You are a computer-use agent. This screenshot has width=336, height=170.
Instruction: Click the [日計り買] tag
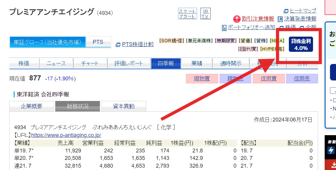(x=248, y=49)
